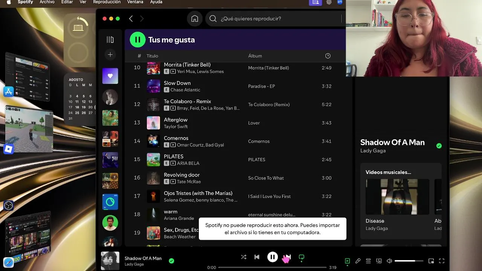Open the playback queue
Image resolution: width=482 pixels, height=271 pixels.
[368, 261]
